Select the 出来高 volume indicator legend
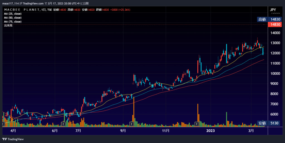 pyautogui.click(x=8, y=25)
